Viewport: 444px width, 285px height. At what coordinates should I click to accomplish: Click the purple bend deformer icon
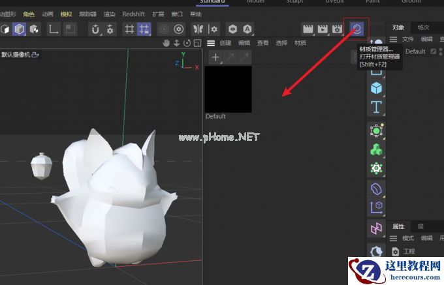376,189
